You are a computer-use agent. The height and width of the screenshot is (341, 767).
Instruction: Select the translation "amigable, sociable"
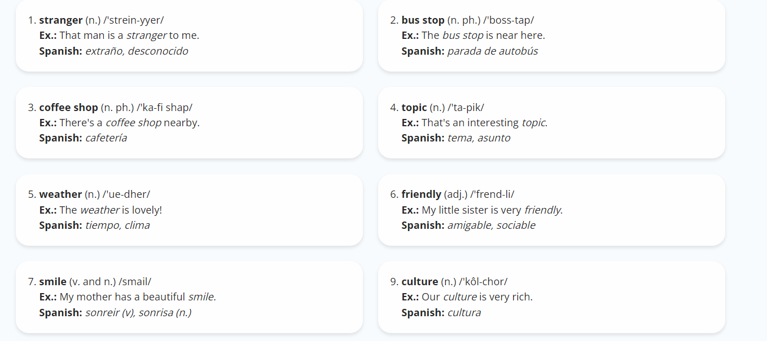click(x=492, y=225)
